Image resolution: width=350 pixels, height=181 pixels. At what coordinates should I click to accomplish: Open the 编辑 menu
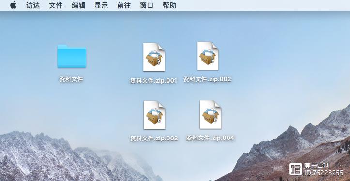pyautogui.click(x=78, y=5)
